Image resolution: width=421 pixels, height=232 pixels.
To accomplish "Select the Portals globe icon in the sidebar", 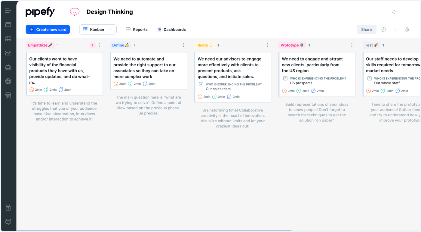I will 8,81.
